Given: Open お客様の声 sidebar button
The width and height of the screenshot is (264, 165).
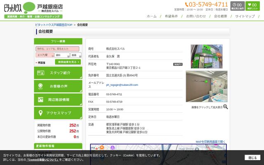Looking at the screenshot, I should [x=58, y=86].
